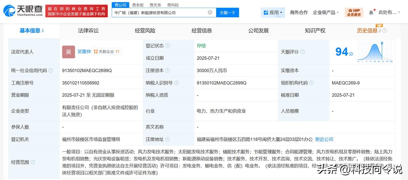408x180 pixels.
Task: Switch to the 经营风险 tab
Action: click(145, 31)
